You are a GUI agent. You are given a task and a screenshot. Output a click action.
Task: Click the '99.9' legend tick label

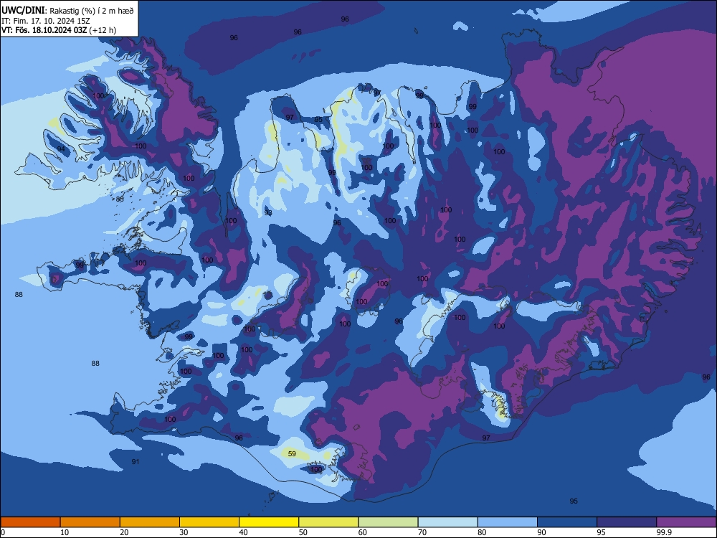(x=664, y=532)
